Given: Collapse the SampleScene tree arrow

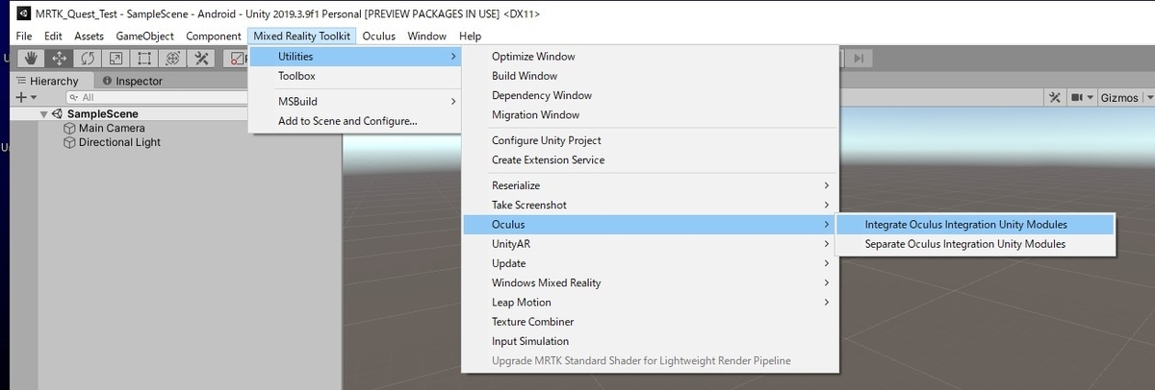Looking at the screenshot, I should [43, 113].
